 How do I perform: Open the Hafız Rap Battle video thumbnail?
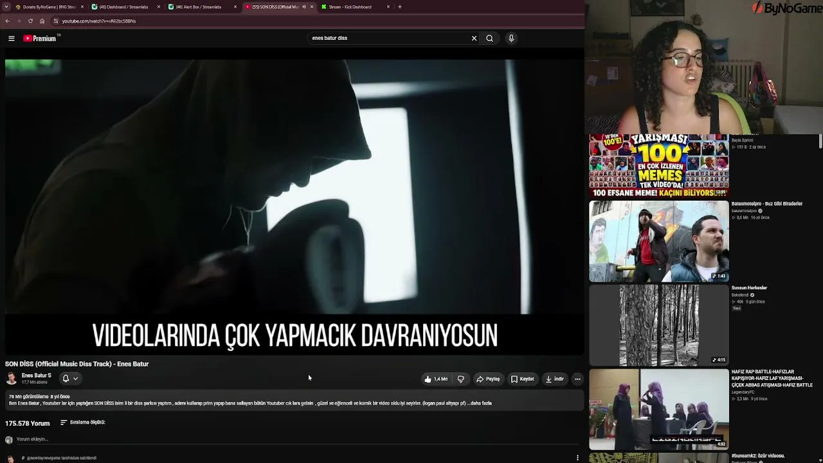click(x=659, y=409)
